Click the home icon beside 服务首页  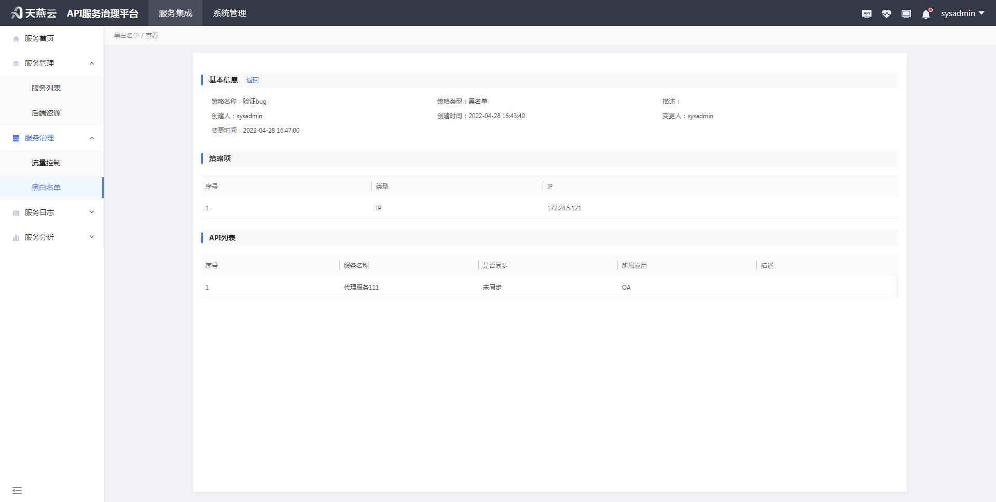point(16,39)
